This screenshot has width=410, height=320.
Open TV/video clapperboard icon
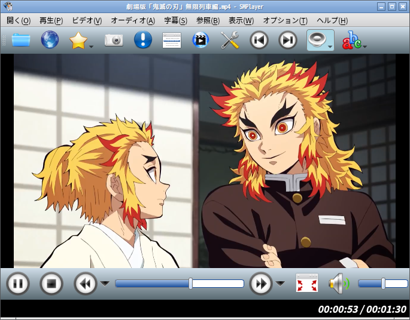tap(201, 40)
